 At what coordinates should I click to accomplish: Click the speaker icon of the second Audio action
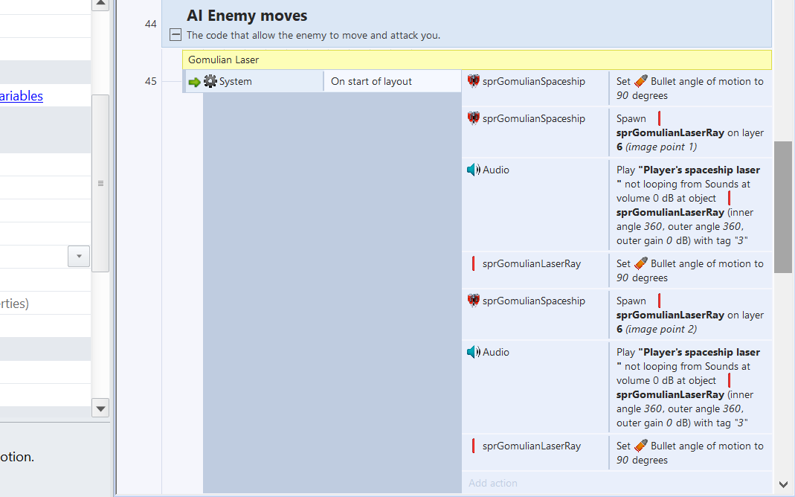click(474, 352)
